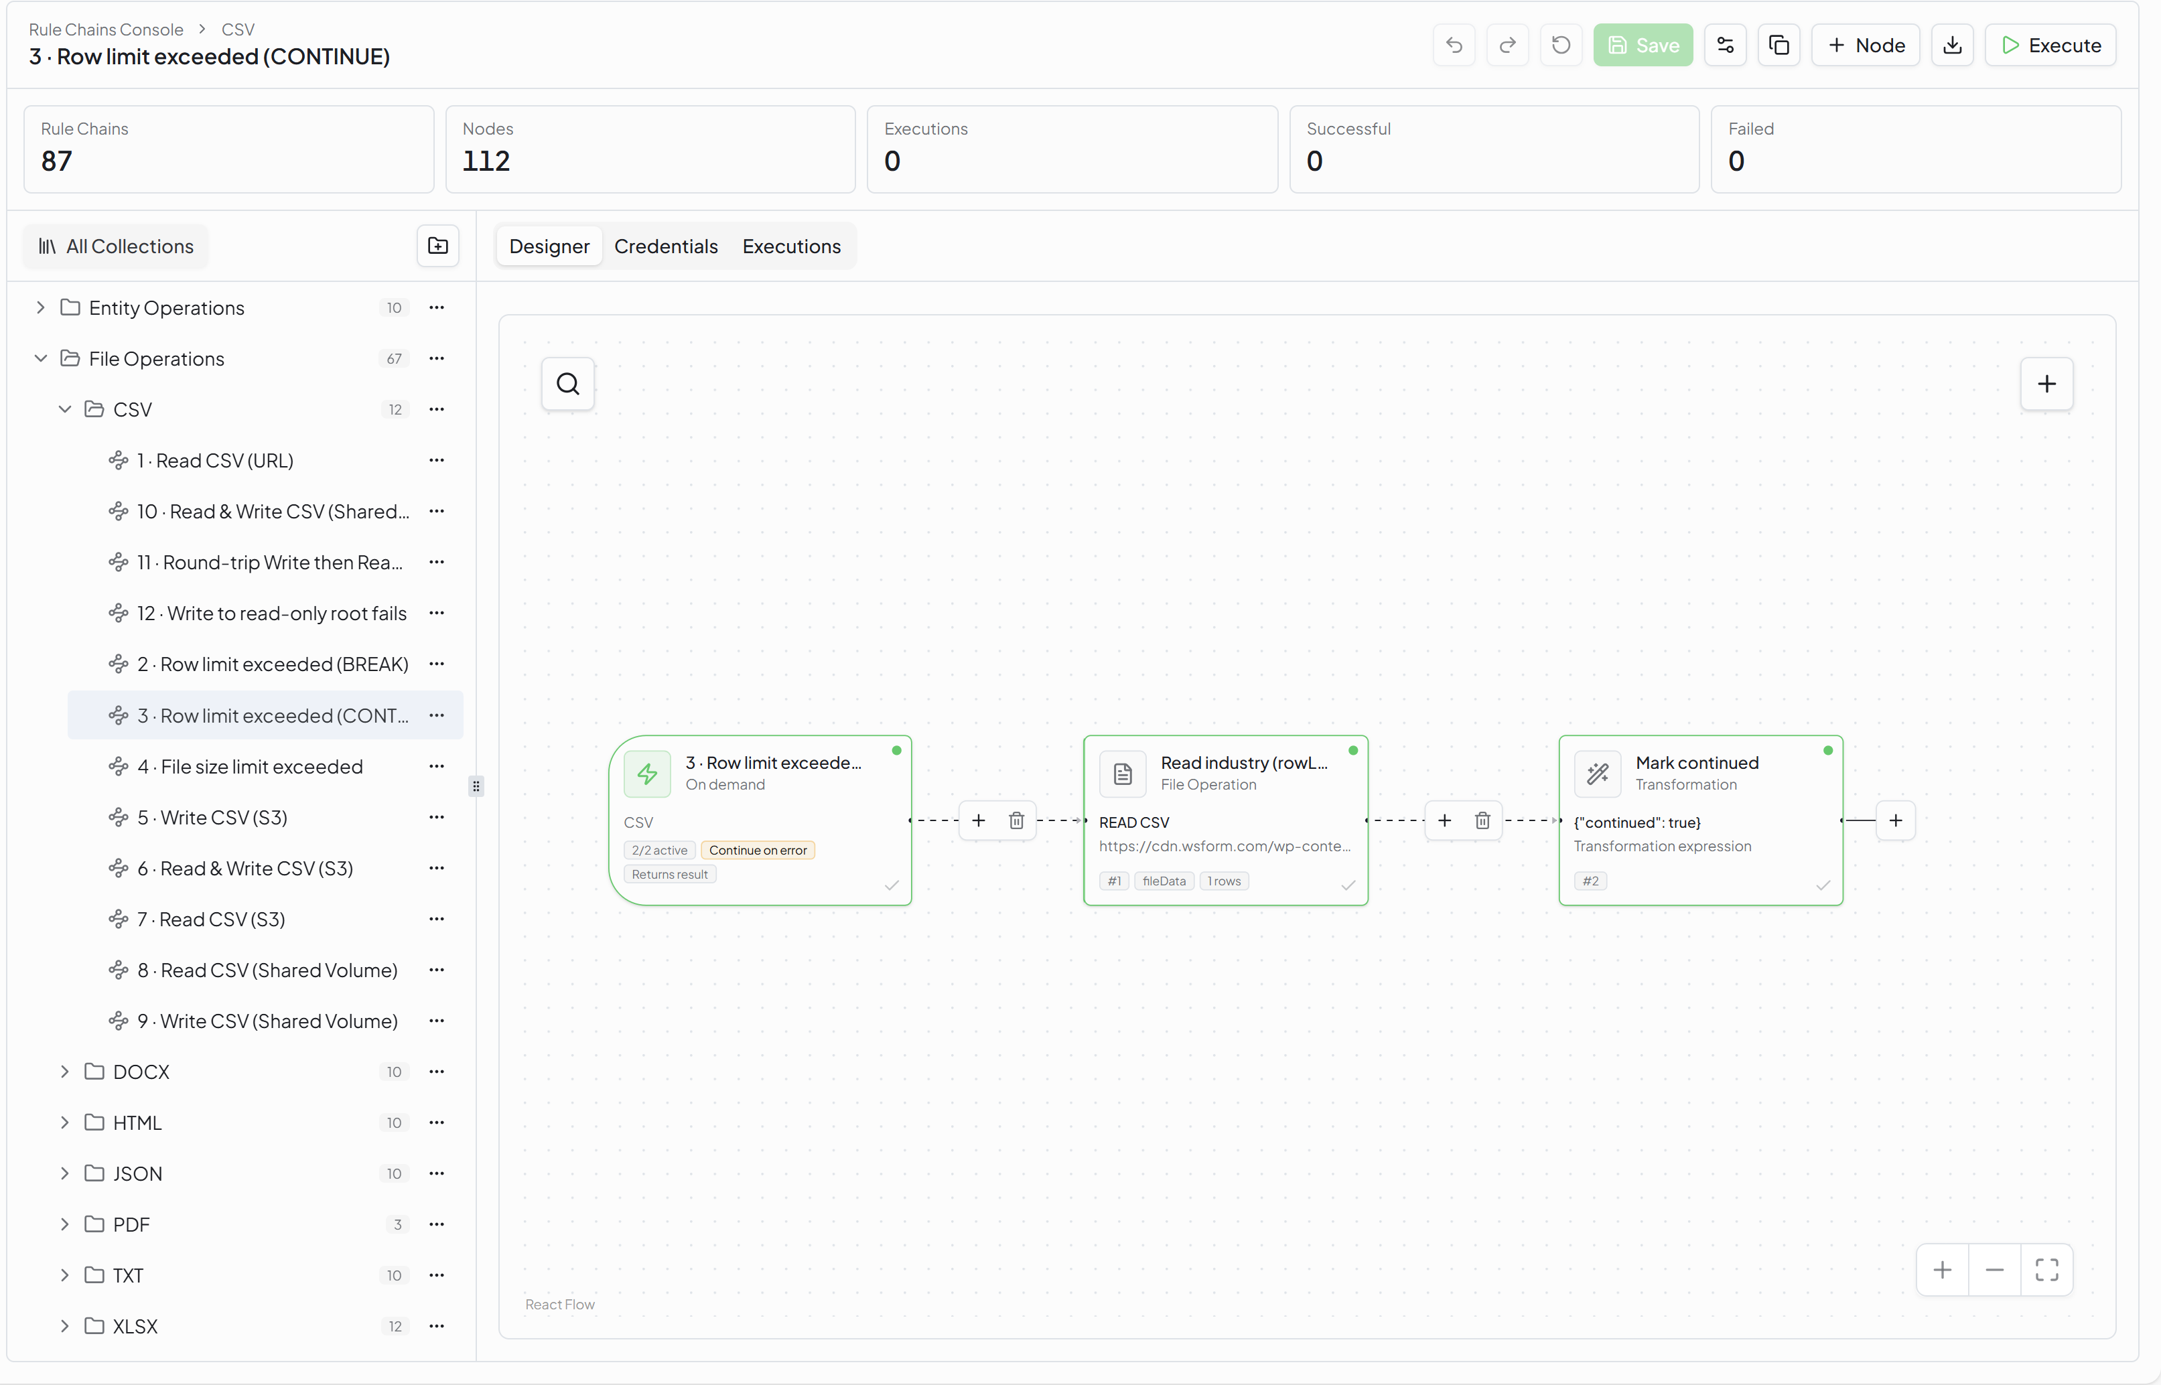Screen dimensions: 2161x1385
Task: Click the Execute button
Action: (x=2050, y=45)
